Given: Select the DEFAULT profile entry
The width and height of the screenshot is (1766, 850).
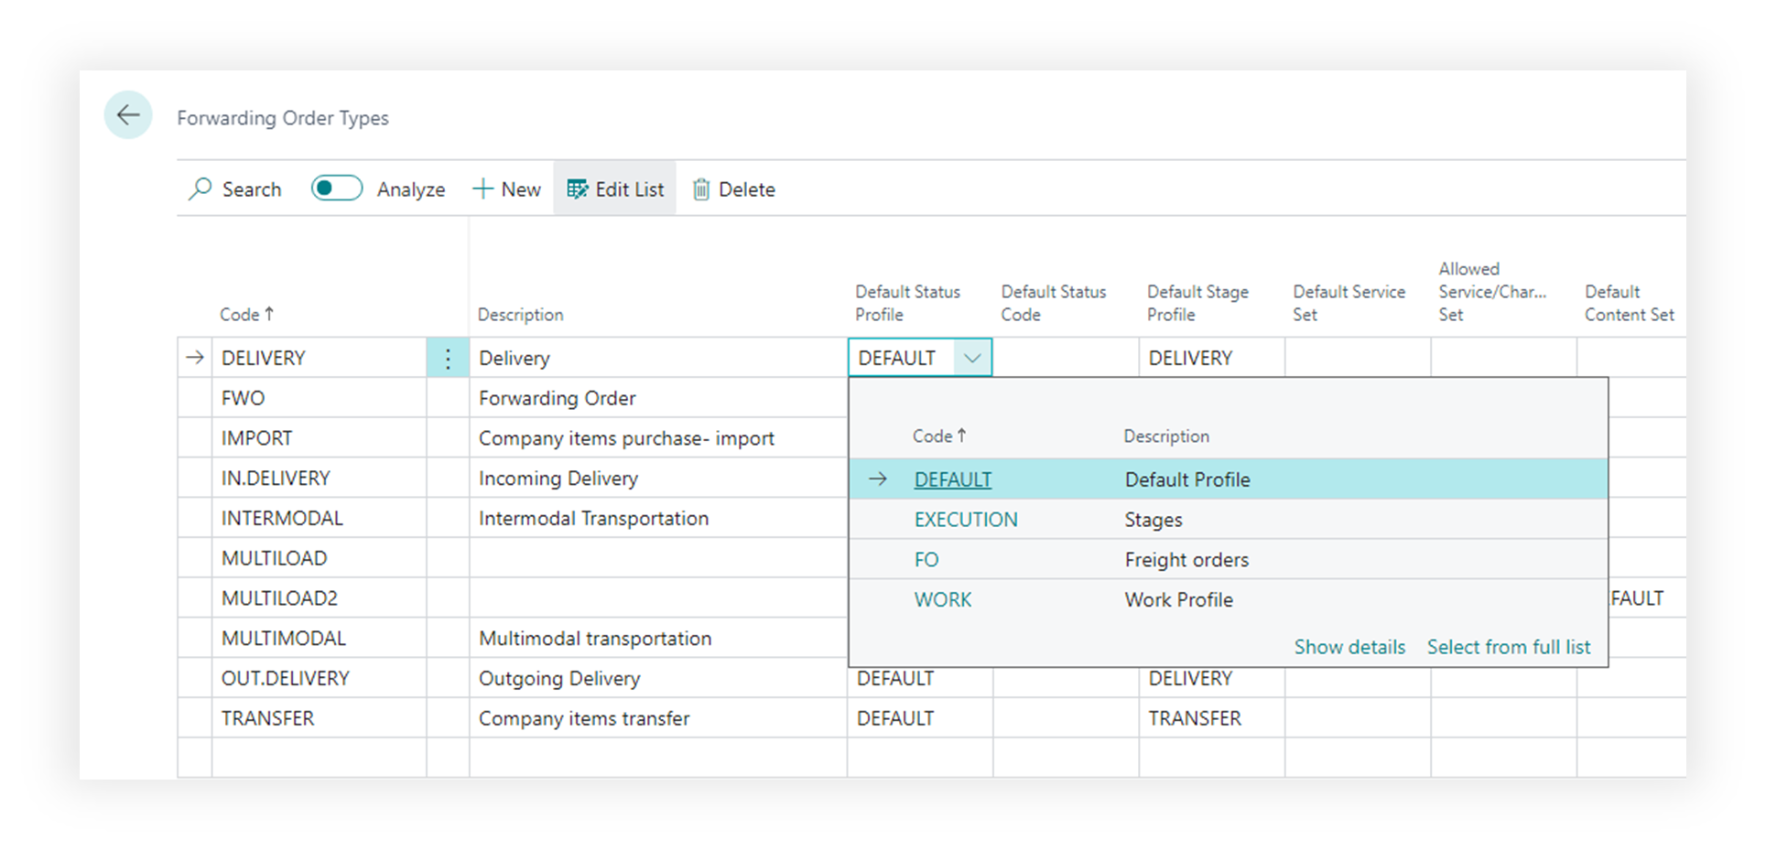Looking at the screenshot, I should pyautogui.click(x=952, y=479).
